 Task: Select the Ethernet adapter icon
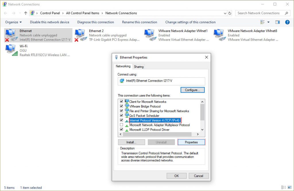(x=11, y=35)
